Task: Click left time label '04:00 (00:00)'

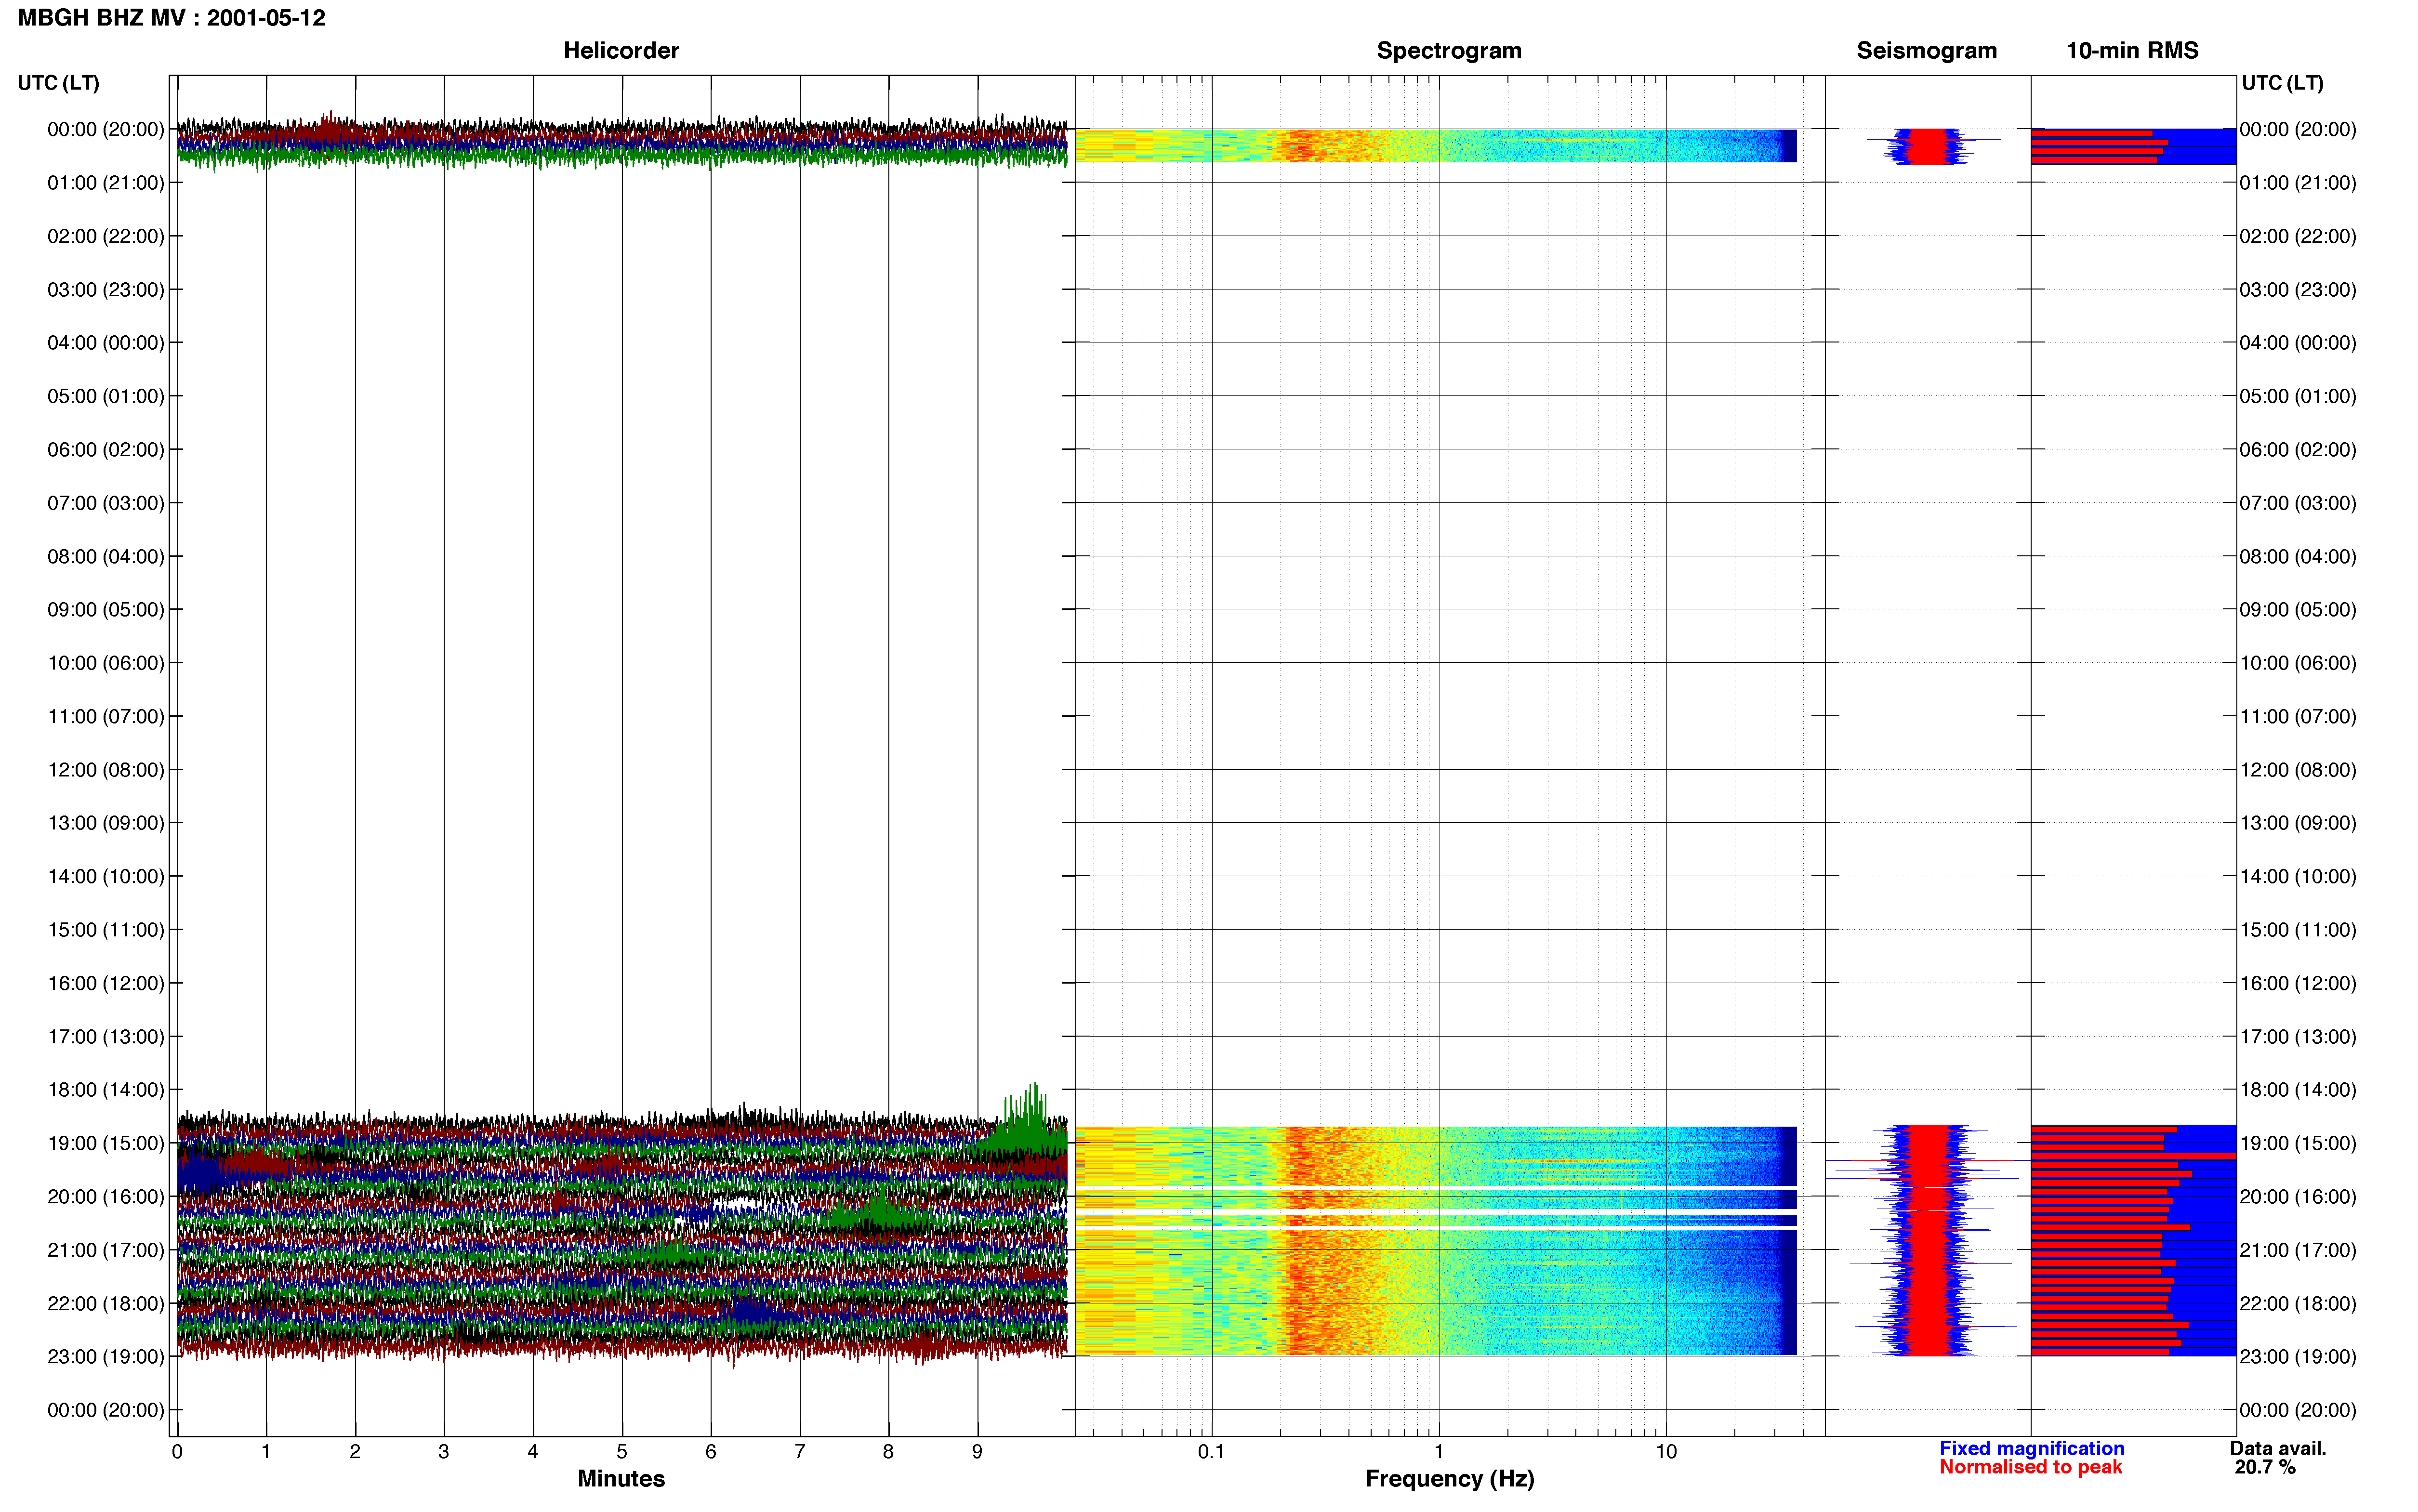Action: click(x=106, y=343)
